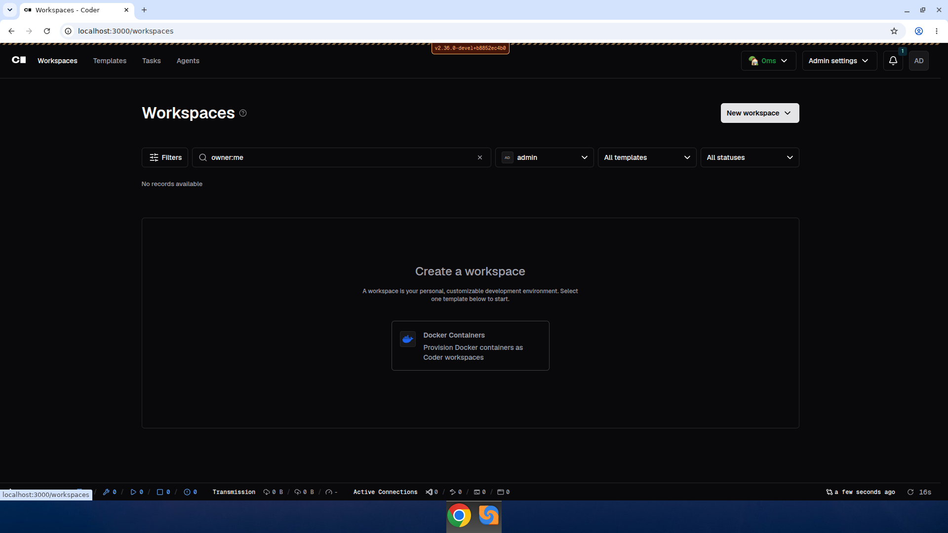Click the download transmission 0 B indicator
Screen dimensions: 948x533
pos(273,492)
